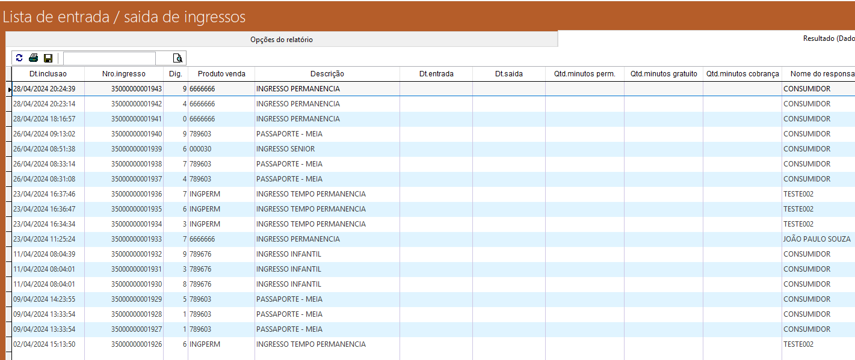The height and width of the screenshot is (360, 855).
Task: Click the Dt.saida column header
Action: 508,74
